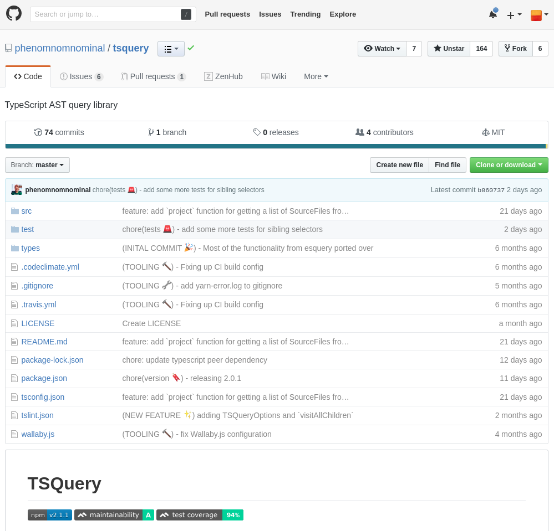Click the slash shortcut key icon in search

(x=186, y=14)
